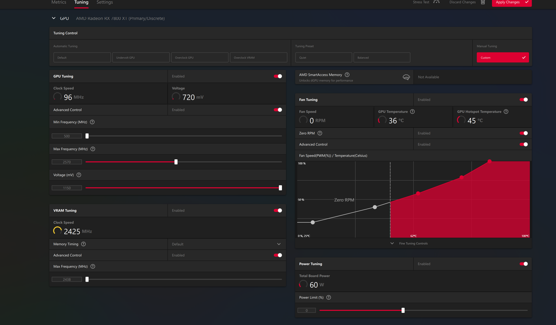
Task: Click the Max Frequency input field
Action: click(x=66, y=162)
